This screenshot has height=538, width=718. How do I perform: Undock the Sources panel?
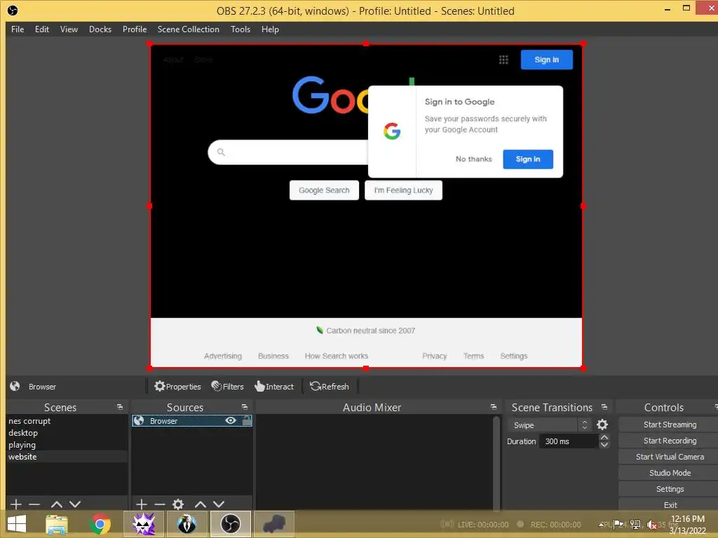tap(245, 407)
